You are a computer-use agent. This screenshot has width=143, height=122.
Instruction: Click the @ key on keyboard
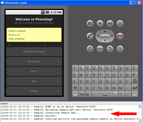click(x=88, y=94)
